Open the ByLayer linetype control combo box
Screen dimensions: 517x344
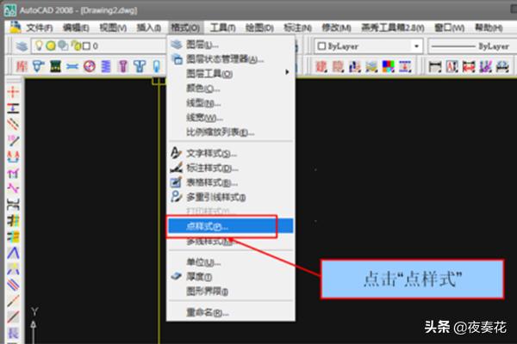click(470, 46)
